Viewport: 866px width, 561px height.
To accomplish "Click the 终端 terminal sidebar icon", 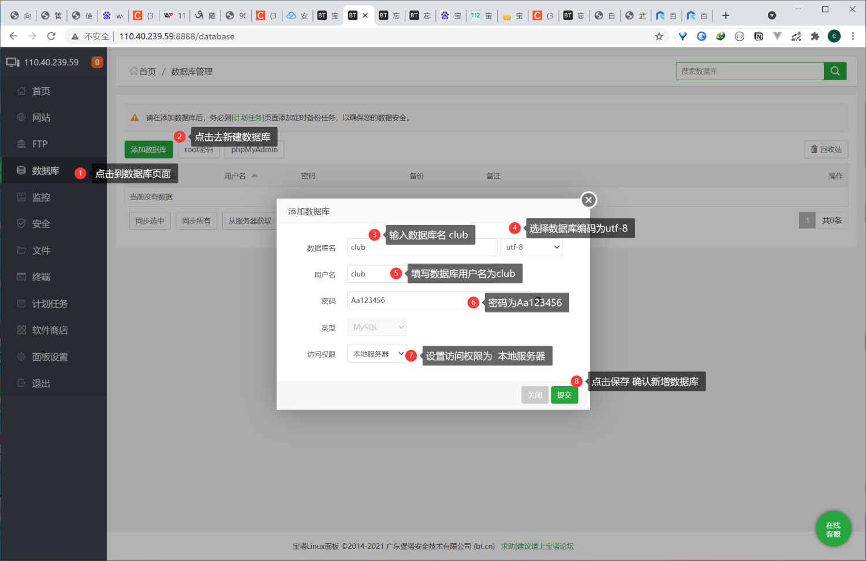I will click(21, 277).
